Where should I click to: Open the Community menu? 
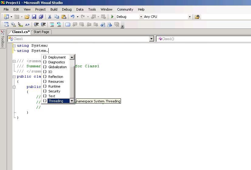(125, 9)
